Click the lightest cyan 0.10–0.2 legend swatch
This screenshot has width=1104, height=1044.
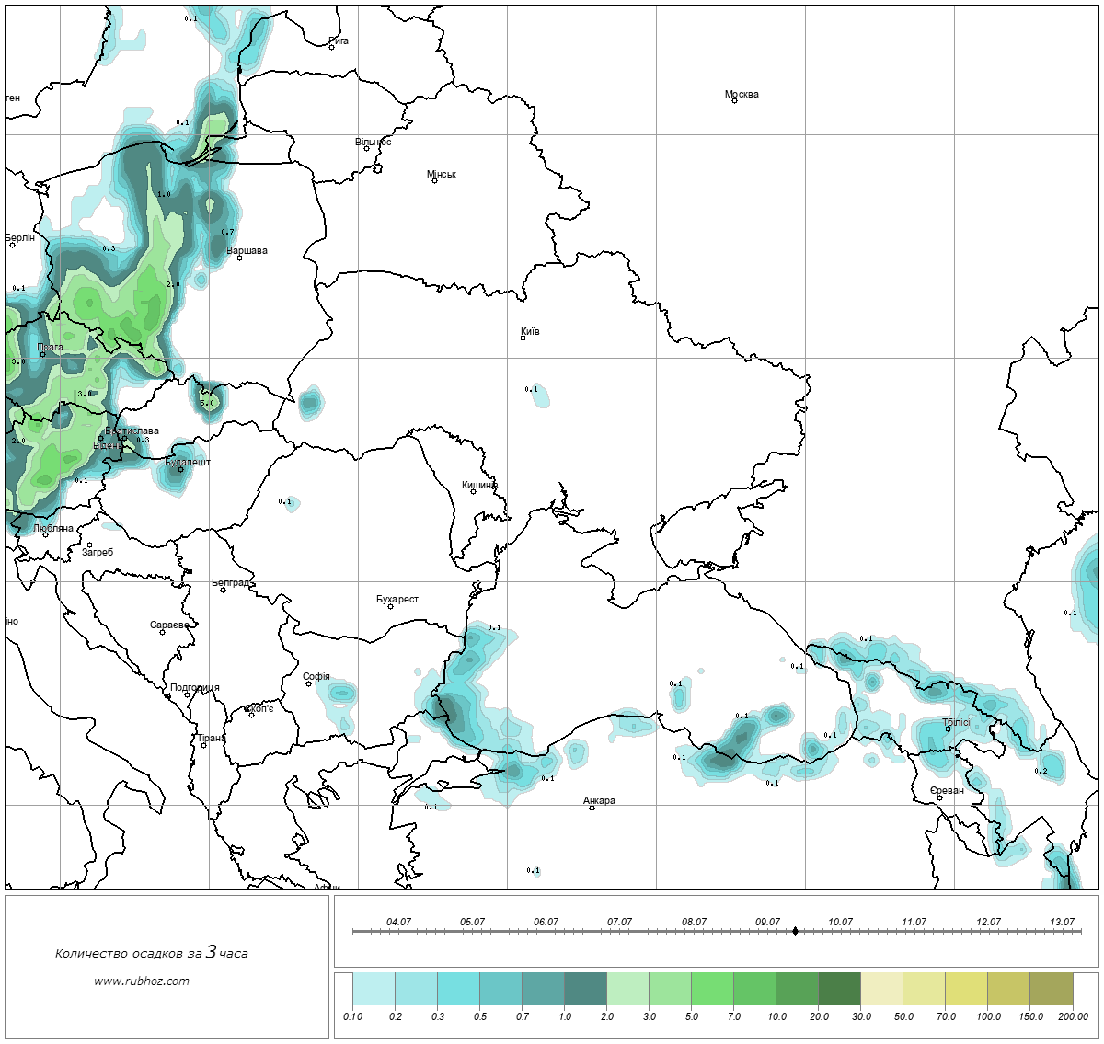click(x=374, y=991)
